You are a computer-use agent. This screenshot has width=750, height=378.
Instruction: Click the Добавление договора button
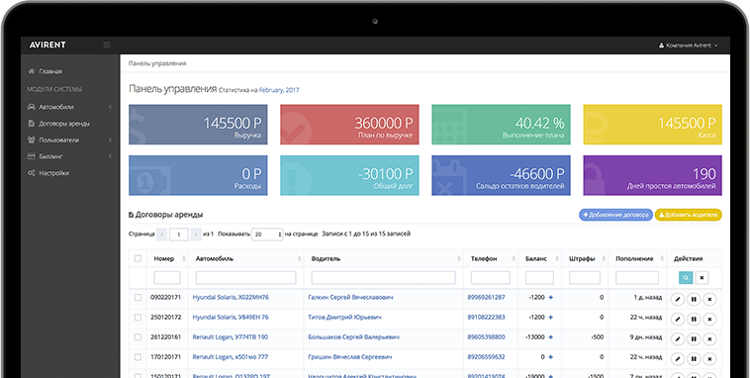point(615,215)
